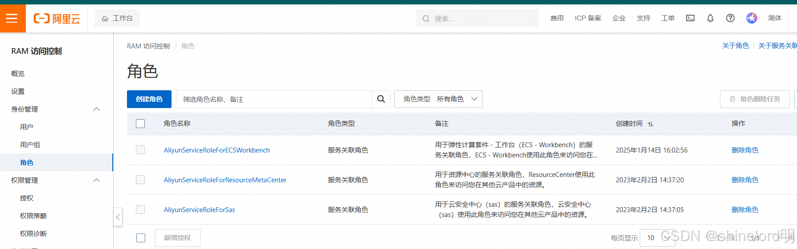Click the search magnifier beside the role filter
Viewport: 797px width, 249px height.
pyautogui.click(x=381, y=99)
